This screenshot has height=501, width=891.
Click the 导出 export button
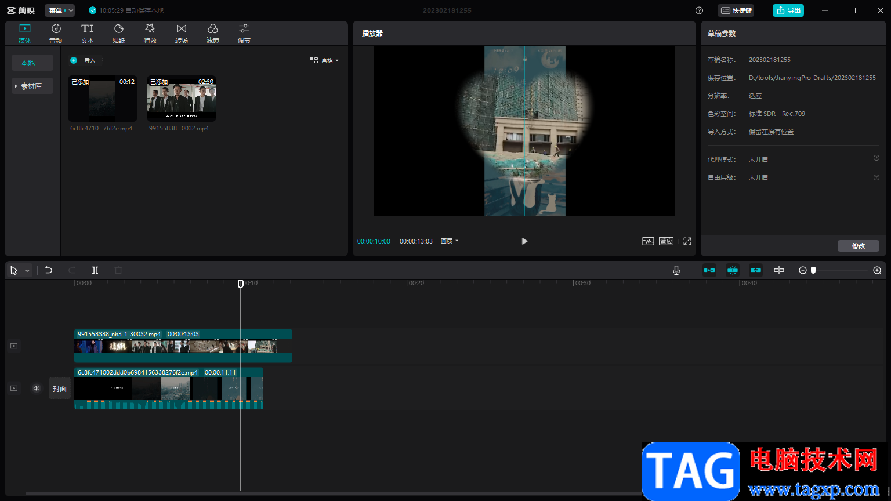click(788, 10)
